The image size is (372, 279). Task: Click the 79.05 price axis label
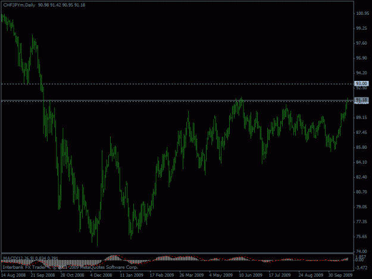[361, 207]
